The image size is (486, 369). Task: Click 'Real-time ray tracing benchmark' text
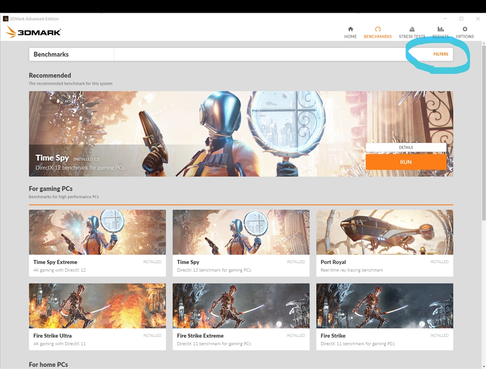click(x=352, y=270)
